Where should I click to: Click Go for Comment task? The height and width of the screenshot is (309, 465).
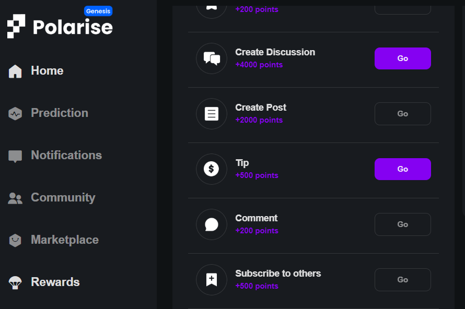click(403, 224)
